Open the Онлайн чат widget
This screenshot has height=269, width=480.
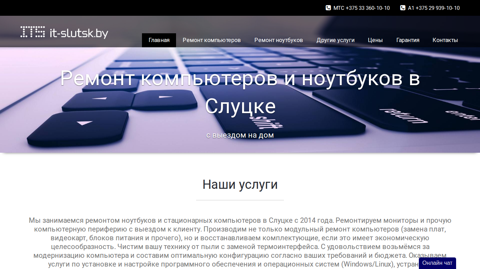pyautogui.click(x=437, y=263)
